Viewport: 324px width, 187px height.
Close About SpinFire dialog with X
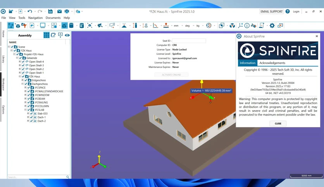tap(317, 36)
